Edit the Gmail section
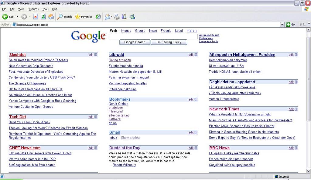This screenshot has height=180, width=311. (x=191, y=132)
